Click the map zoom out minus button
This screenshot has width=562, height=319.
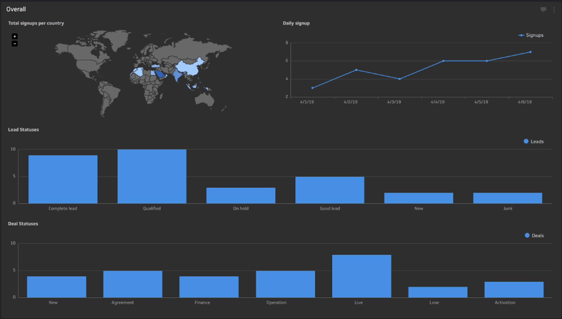14,44
